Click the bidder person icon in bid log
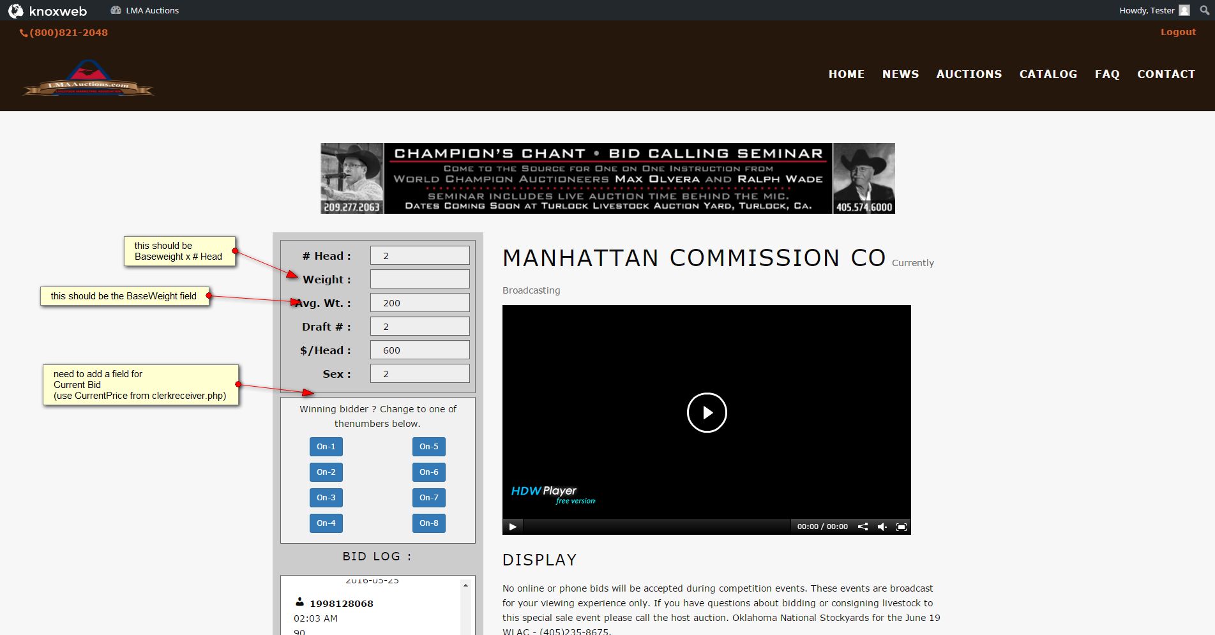Screen dimensions: 1215x635 coord(299,602)
